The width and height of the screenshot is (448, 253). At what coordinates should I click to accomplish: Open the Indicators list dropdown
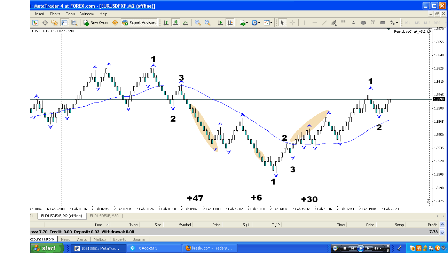coord(244,23)
